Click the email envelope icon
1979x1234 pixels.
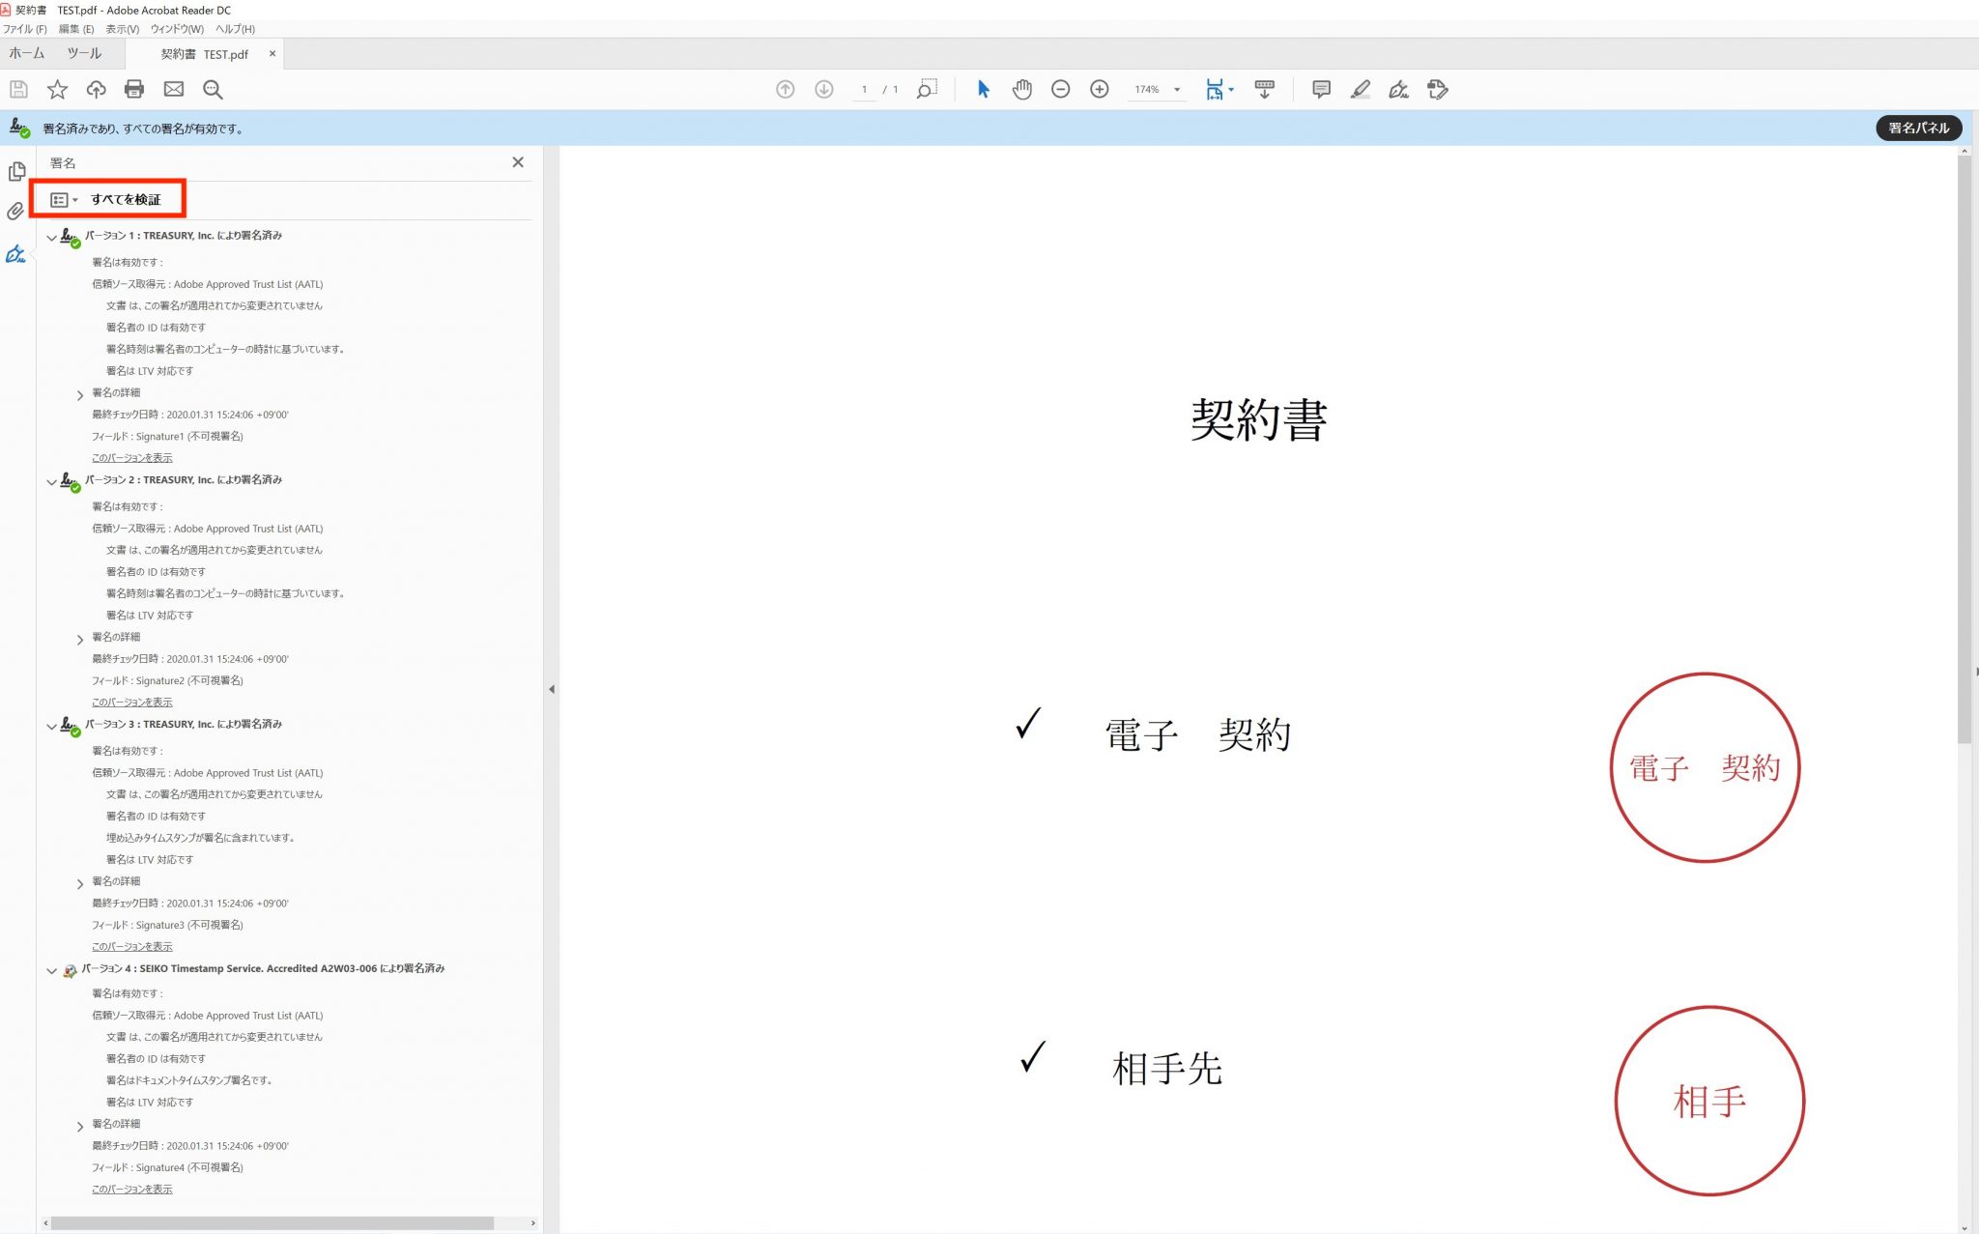point(174,89)
